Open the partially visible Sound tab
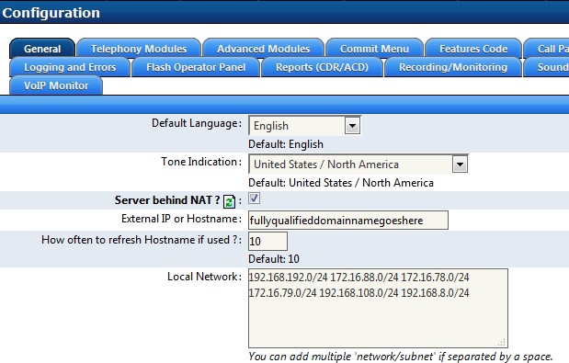The width and height of the screenshot is (569, 363). 547,67
